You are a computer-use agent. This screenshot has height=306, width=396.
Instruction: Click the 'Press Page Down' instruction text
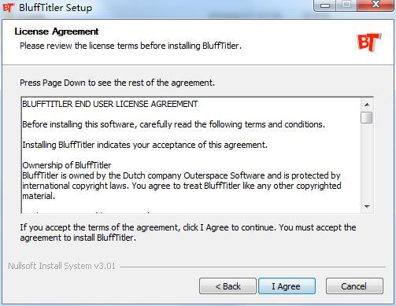[x=117, y=83]
